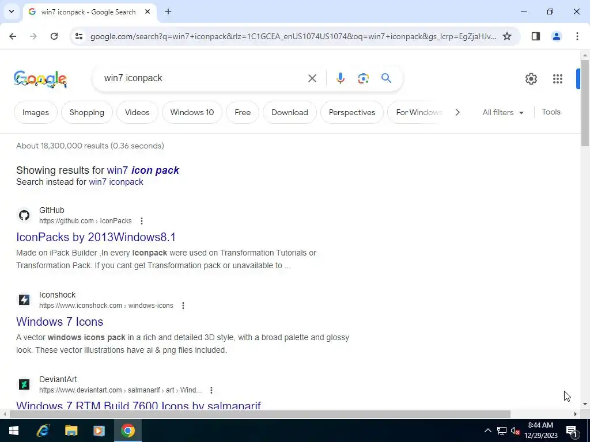
Task: Apply the Windows 10 filter chip
Action: [x=192, y=112]
